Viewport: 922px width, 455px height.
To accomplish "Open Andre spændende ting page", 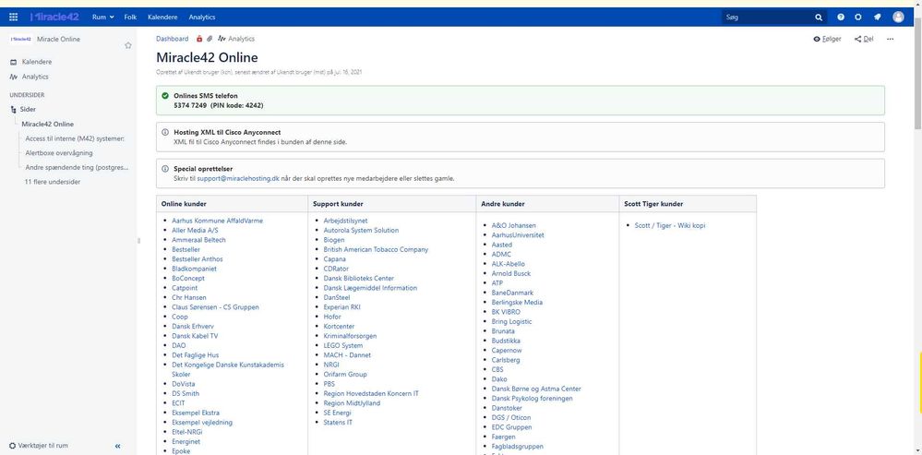I will click(77, 168).
